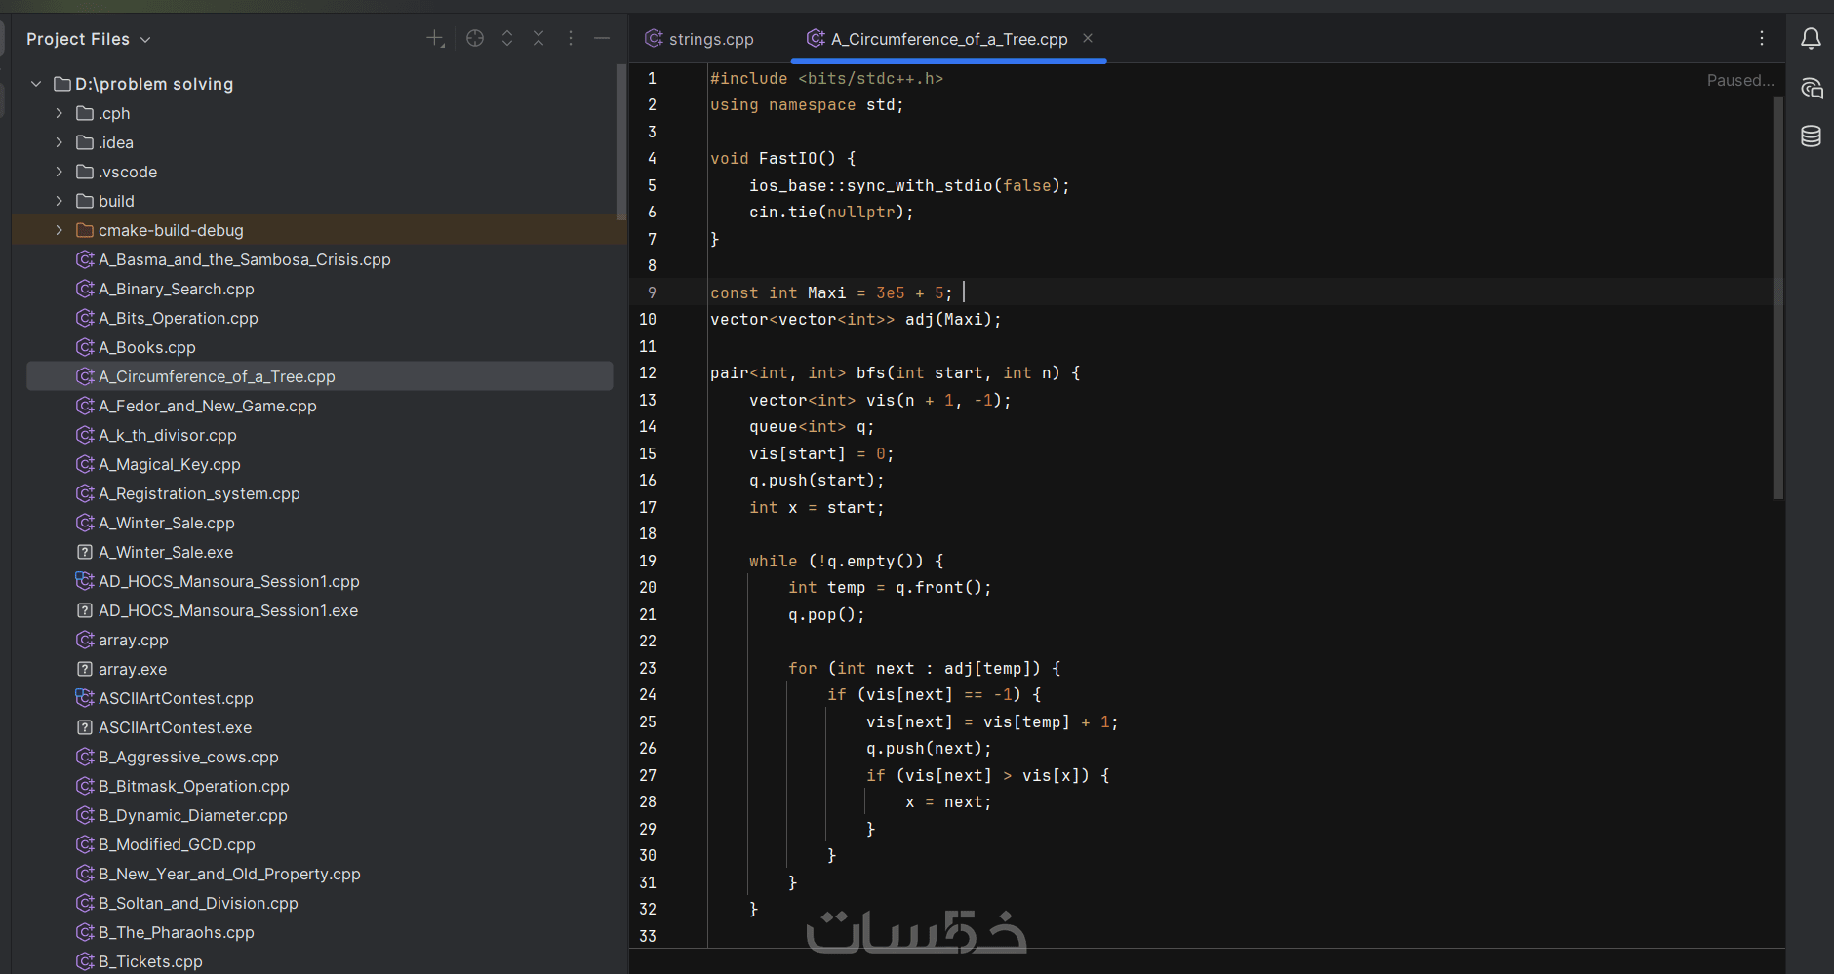Click the add new file plus icon
The height and width of the screenshot is (974, 1834).
click(x=435, y=39)
